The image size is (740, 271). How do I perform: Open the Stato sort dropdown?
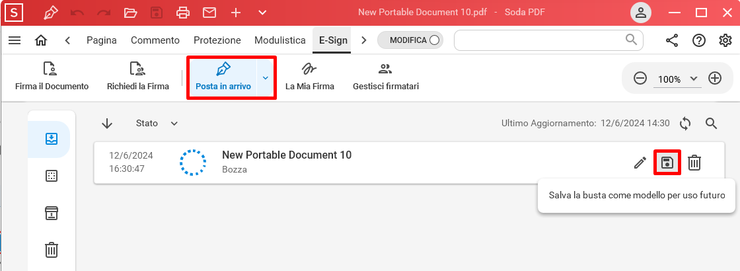tap(157, 123)
